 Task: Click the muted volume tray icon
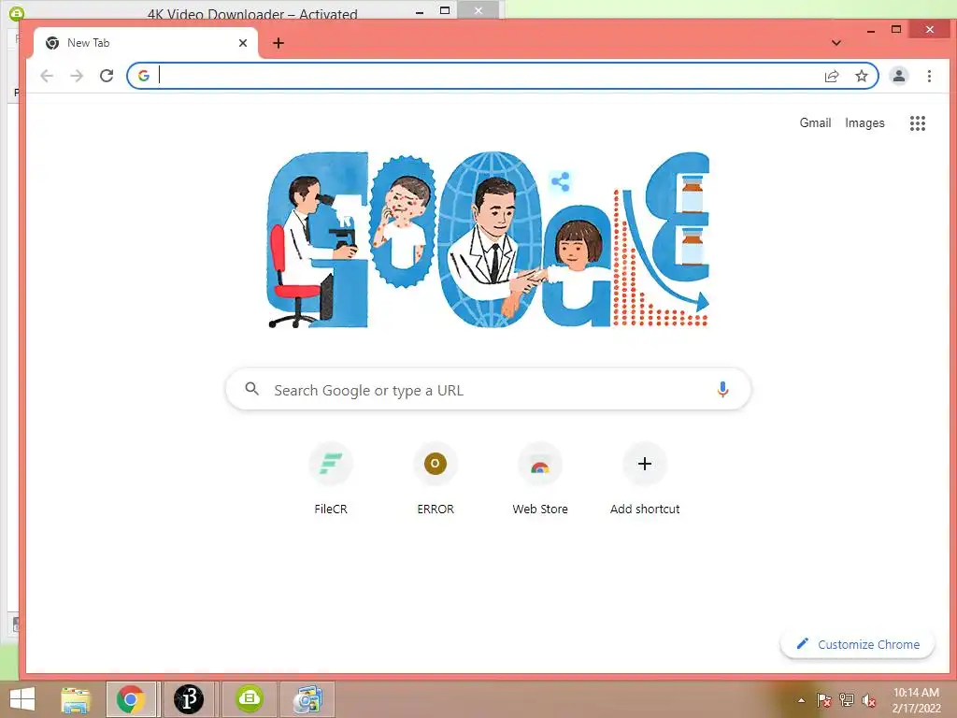click(869, 700)
